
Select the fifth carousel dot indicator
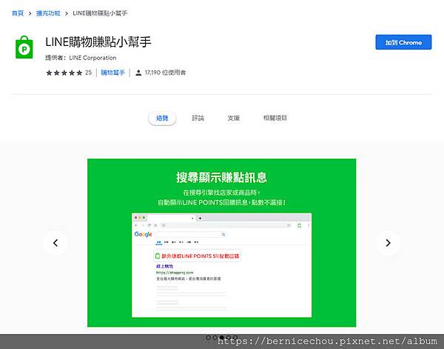(235, 337)
